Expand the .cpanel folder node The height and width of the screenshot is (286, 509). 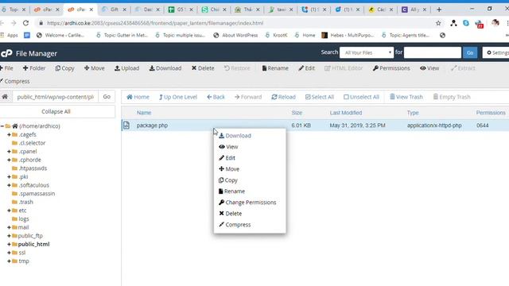(9, 152)
